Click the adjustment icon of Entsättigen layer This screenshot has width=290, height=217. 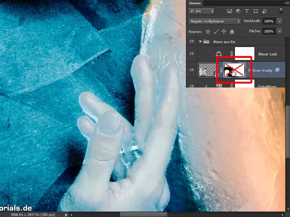tap(219, 86)
